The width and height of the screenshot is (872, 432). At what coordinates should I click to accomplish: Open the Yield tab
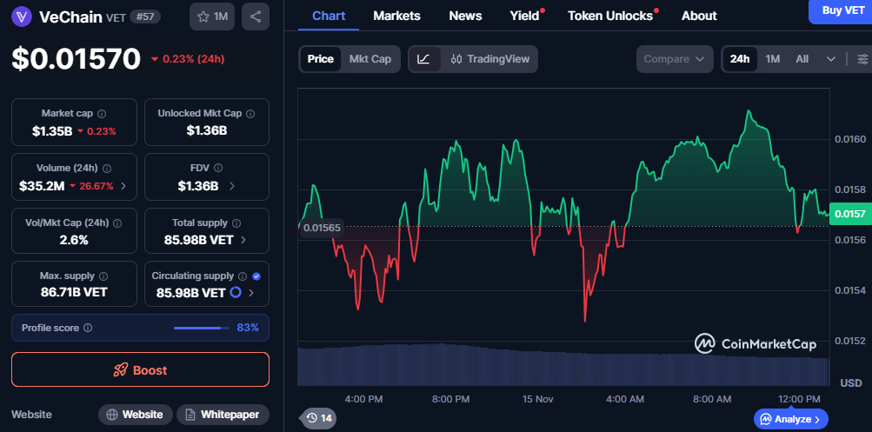click(x=524, y=16)
